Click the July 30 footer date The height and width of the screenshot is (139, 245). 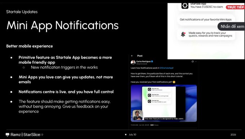point(132,134)
